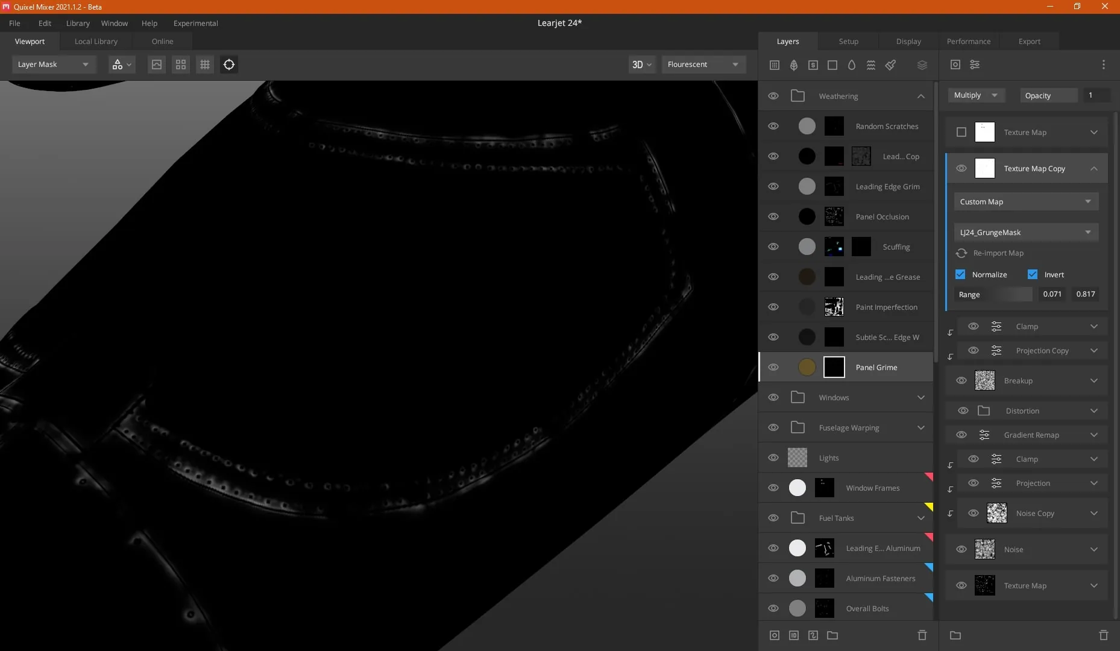This screenshot has height=651, width=1120.
Task: Hide the Panel Occlusion layer
Action: tap(773, 216)
